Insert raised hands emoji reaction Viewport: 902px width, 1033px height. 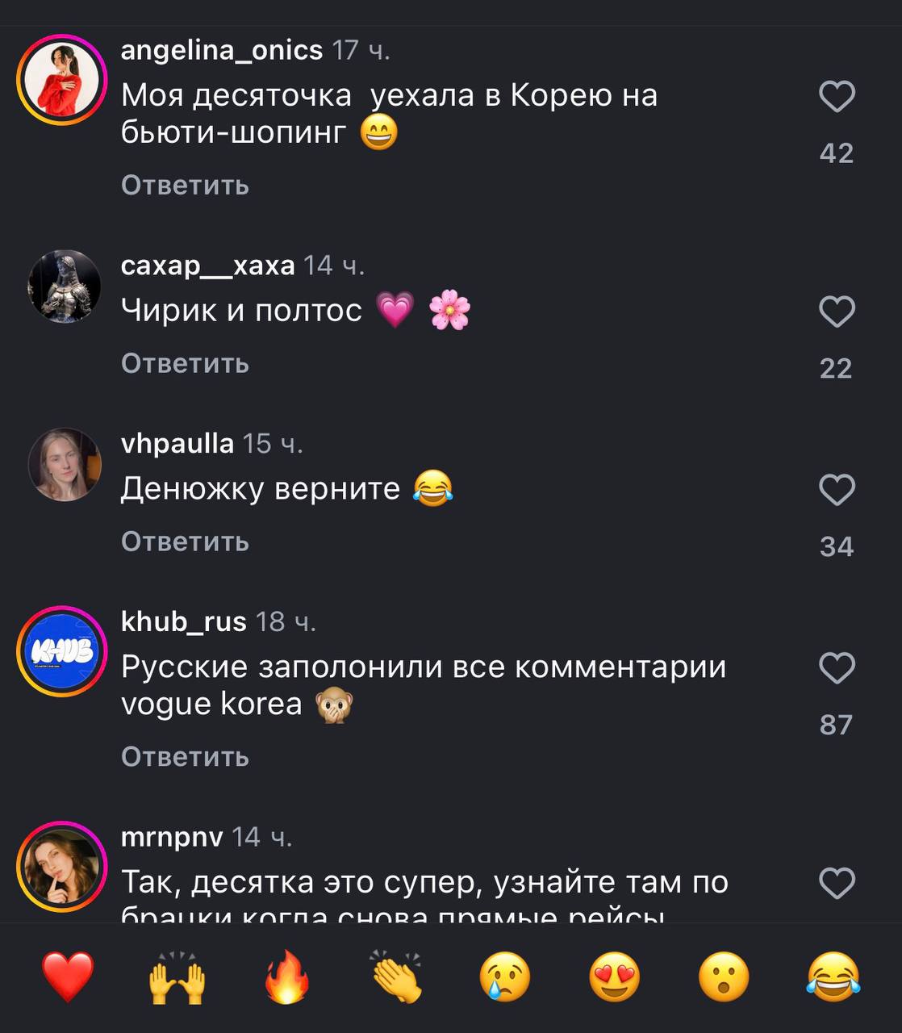pyautogui.click(x=177, y=977)
